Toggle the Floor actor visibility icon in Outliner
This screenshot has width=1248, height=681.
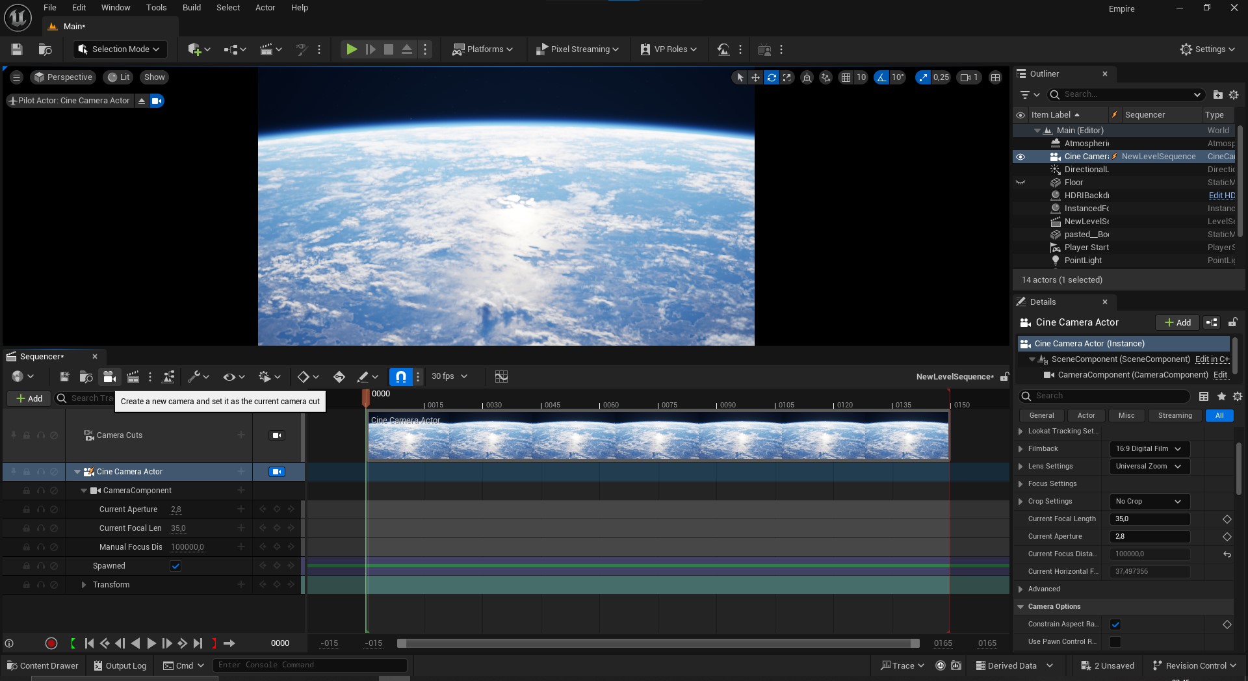tap(1020, 183)
